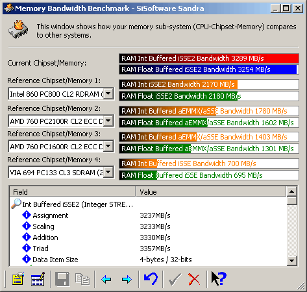This screenshot has width=307, height=292.
Task: Click the red RAM Int Buffered iSSE2 bar
Action: (209, 58)
